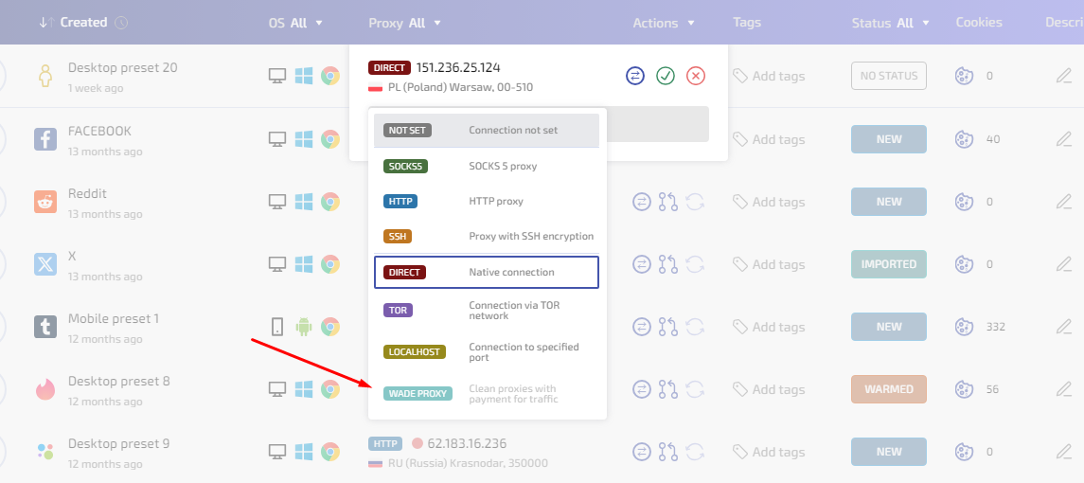Click the red X cancel proxy icon

click(x=696, y=76)
